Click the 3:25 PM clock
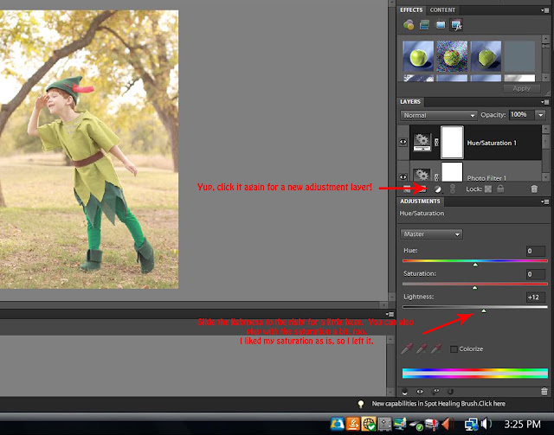 (522, 424)
